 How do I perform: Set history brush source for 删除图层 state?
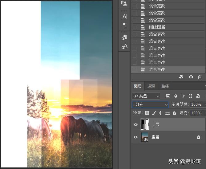coord(134,27)
